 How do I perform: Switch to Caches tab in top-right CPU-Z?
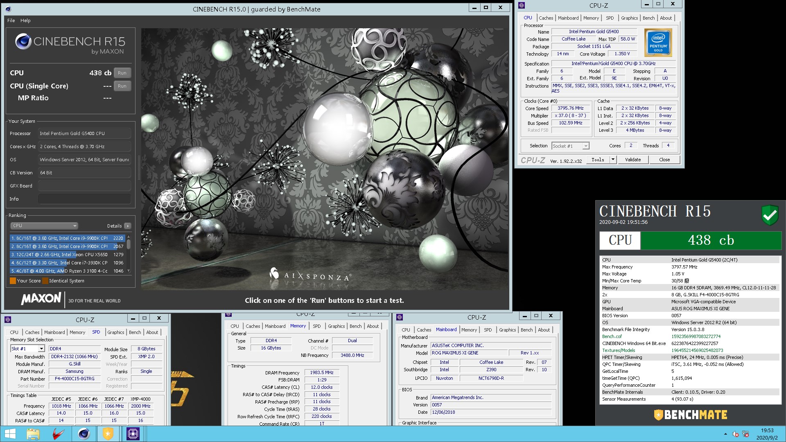click(x=546, y=18)
